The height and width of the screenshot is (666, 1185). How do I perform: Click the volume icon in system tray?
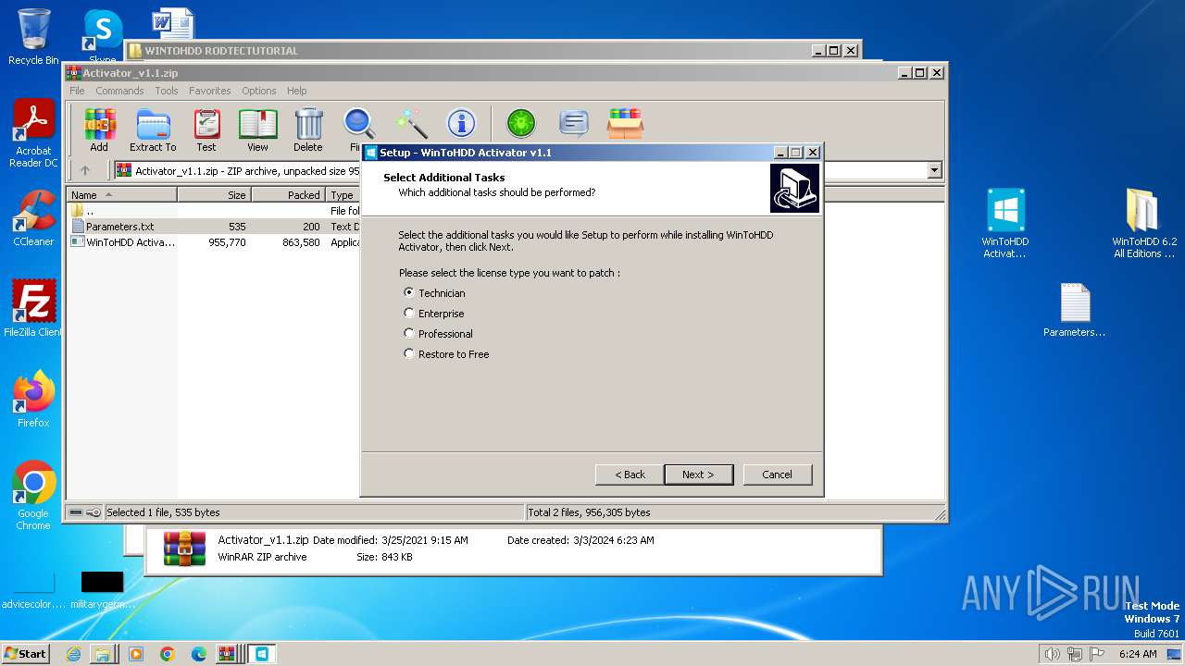click(1052, 654)
